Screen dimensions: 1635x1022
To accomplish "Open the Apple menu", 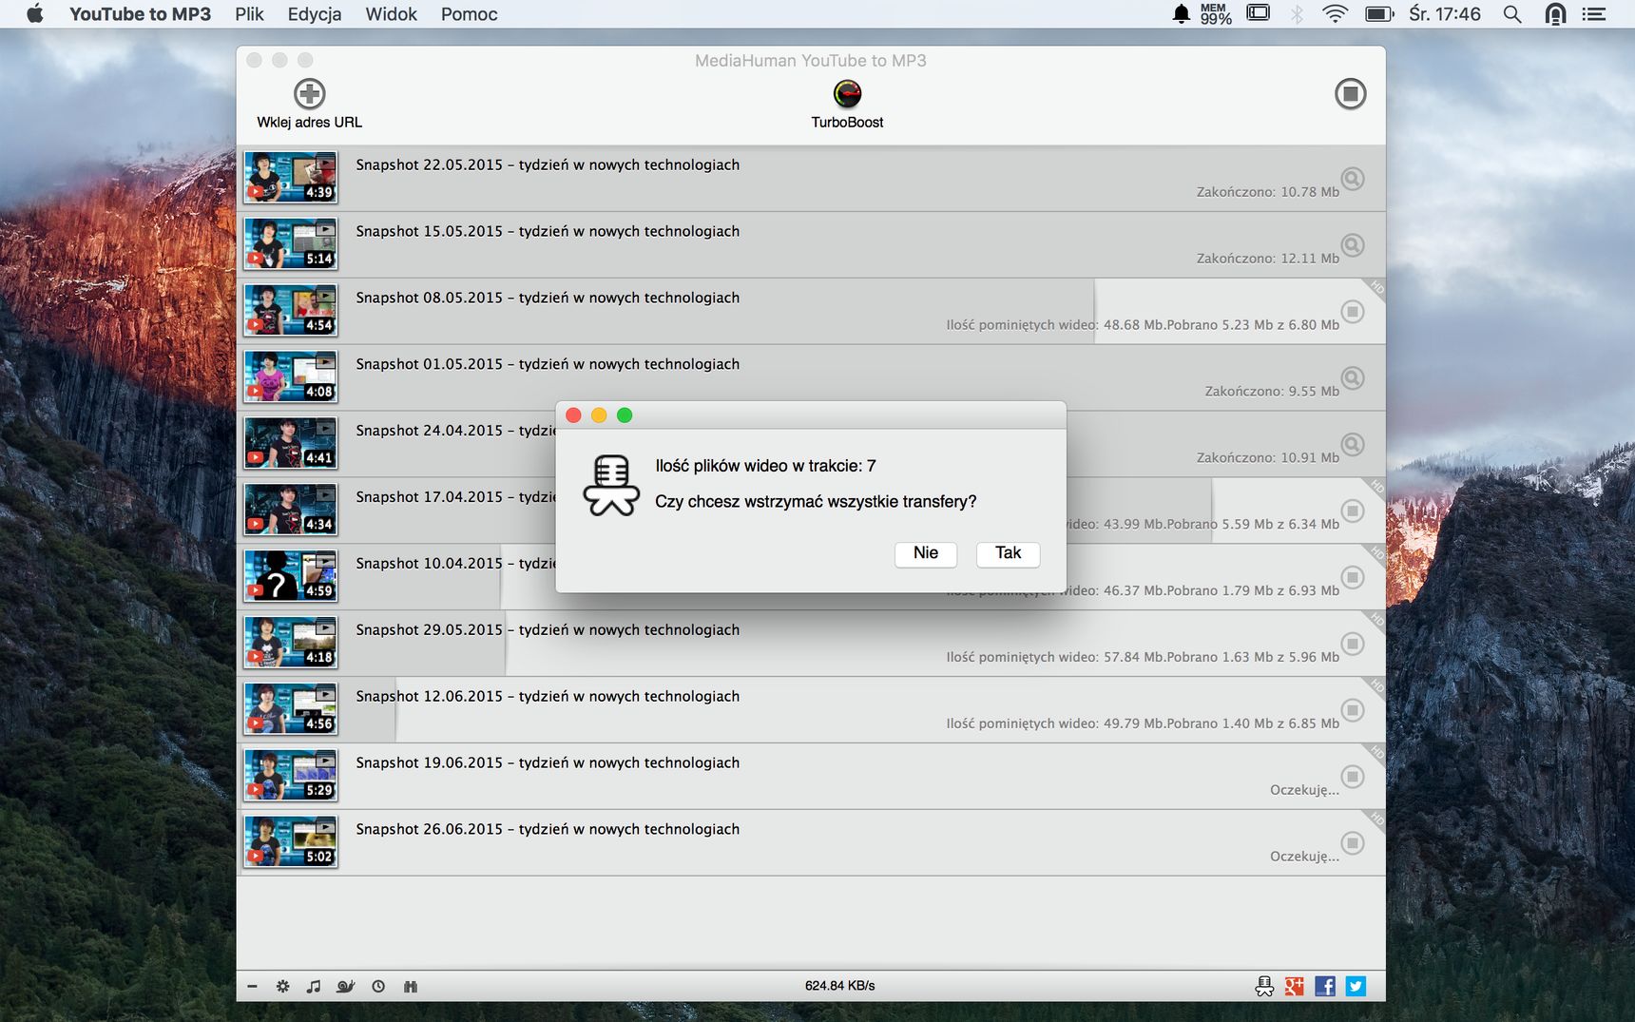I will tap(35, 13).
